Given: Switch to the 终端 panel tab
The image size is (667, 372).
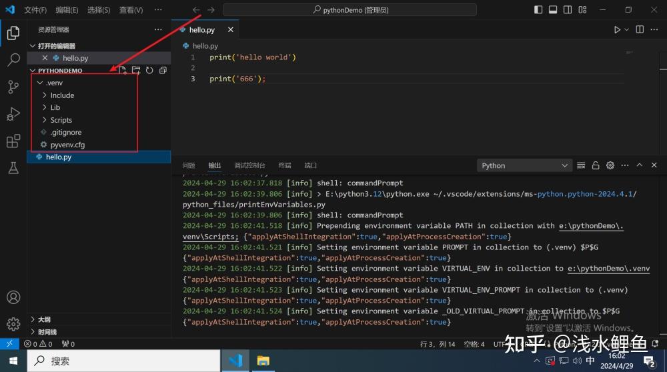Looking at the screenshot, I should [285, 165].
